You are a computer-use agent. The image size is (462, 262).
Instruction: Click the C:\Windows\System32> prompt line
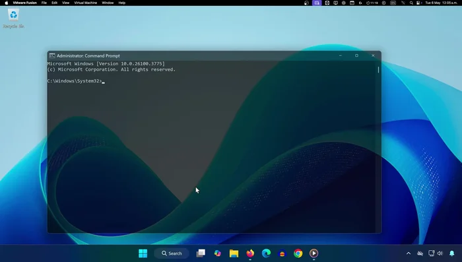(75, 81)
